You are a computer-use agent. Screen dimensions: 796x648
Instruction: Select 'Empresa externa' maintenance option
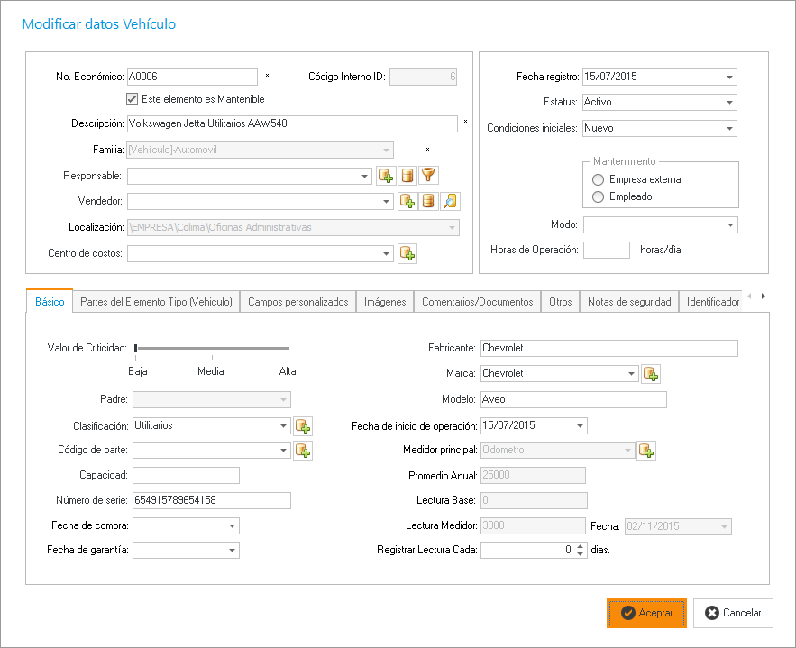(x=598, y=179)
